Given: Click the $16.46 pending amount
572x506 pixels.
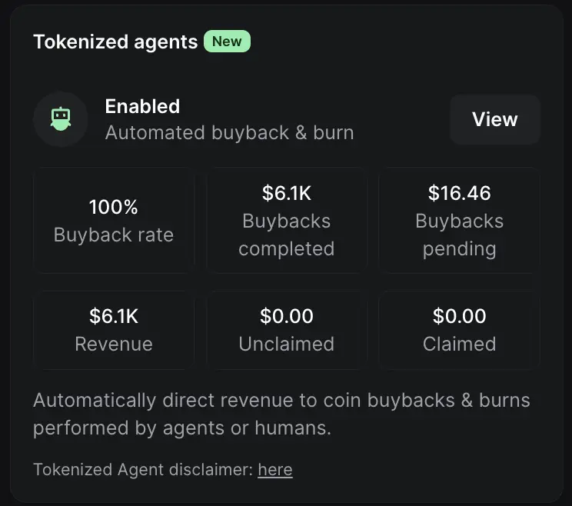Looking at the screenshot, I should coord(459,193).
